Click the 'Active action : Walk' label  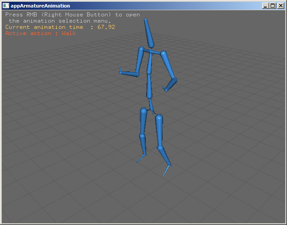coord(41,33)
